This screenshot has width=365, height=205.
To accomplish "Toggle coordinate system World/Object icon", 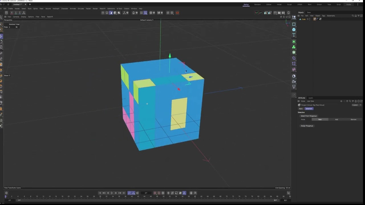I will click(24, 13).
